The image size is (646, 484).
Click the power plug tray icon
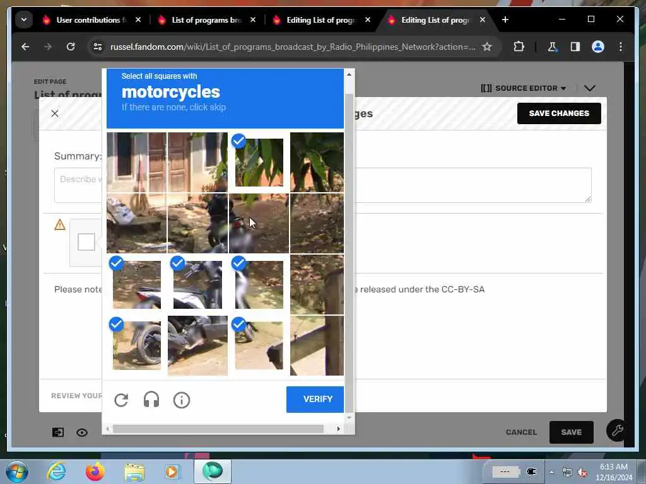tap(531, 471)
